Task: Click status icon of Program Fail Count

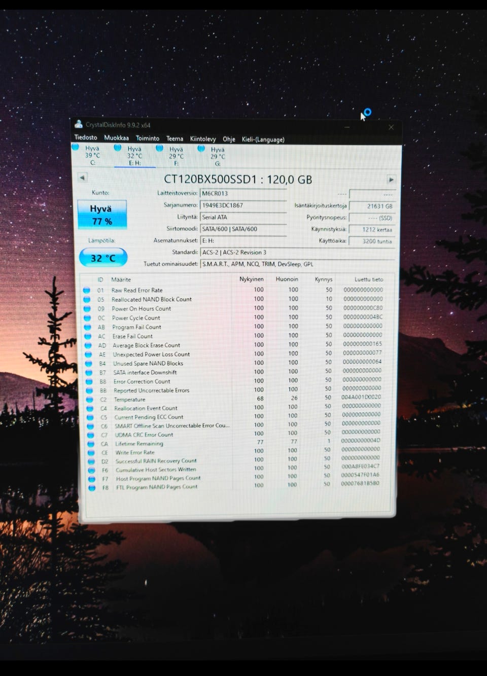Action: click(x=87, y=327)
